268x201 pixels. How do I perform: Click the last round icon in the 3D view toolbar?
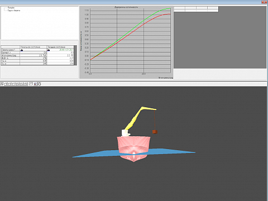[x=39, y=84]
